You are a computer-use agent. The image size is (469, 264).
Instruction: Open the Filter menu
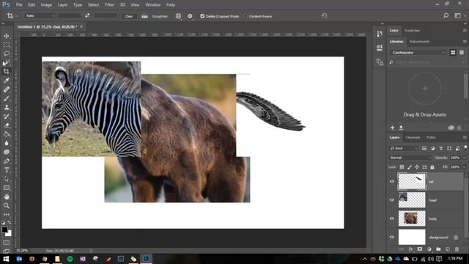click(x=109, y=5)
